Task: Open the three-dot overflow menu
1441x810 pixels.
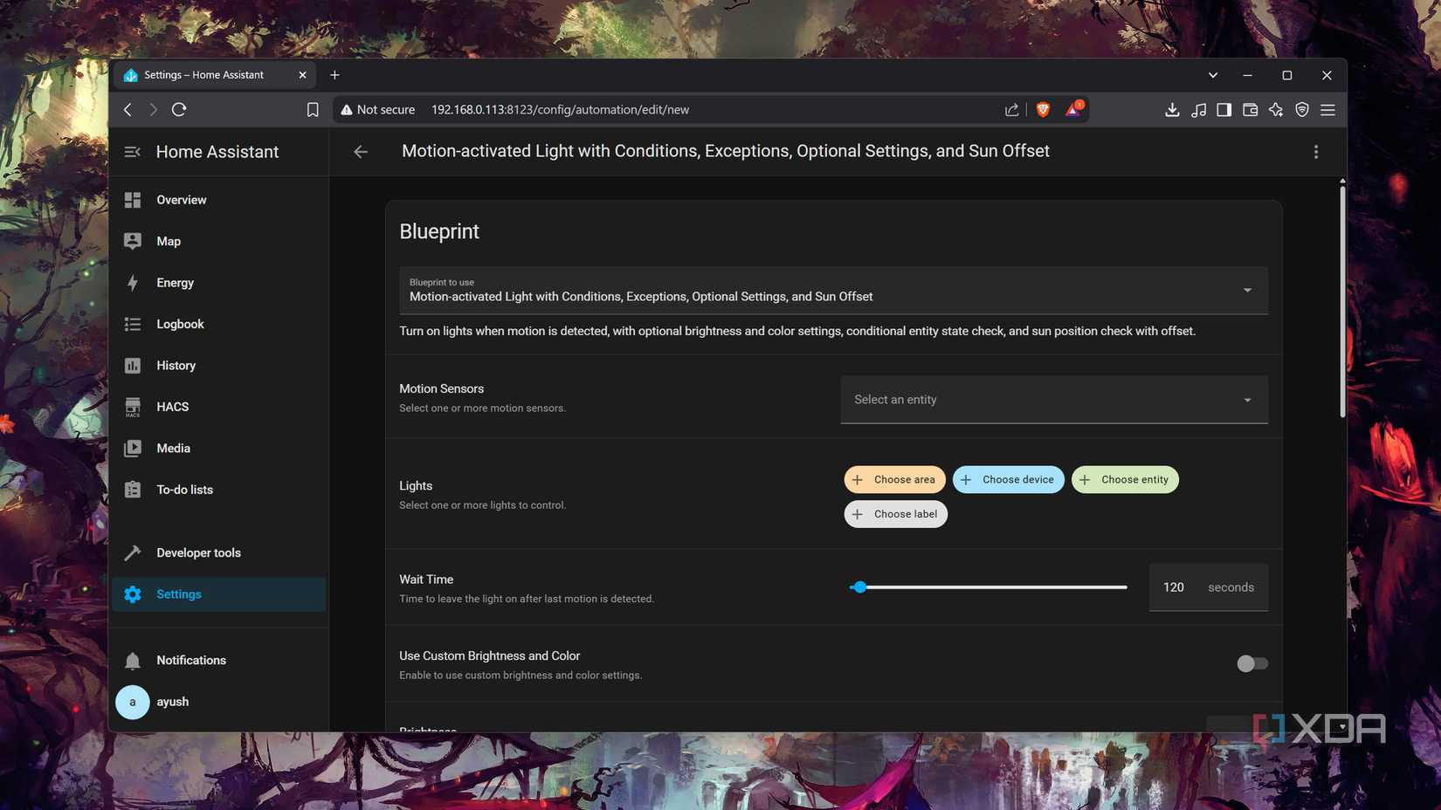Action: [1315, 152]
